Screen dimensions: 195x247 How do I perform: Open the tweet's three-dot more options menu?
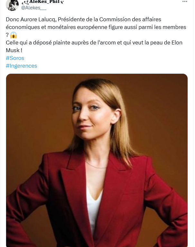pyautogui.click(x=184, y=2)
